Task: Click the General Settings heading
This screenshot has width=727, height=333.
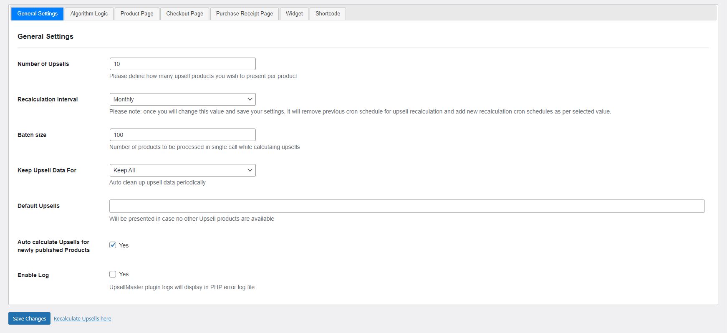Action: point(45,36)
